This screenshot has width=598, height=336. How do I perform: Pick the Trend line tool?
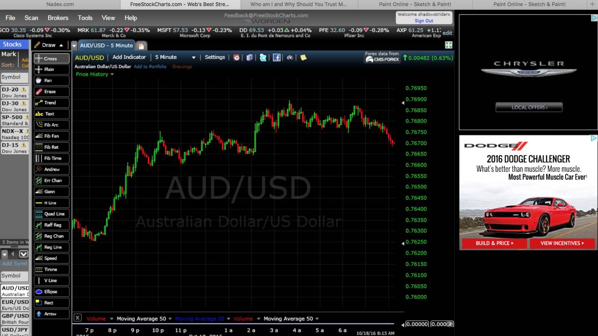point(51,103)
